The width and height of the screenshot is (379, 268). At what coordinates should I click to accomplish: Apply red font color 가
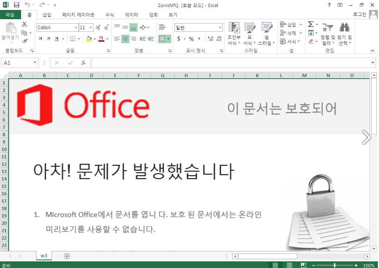click(x=101, y=39)
